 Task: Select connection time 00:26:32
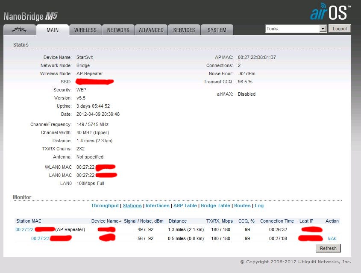tap(278, 229)
